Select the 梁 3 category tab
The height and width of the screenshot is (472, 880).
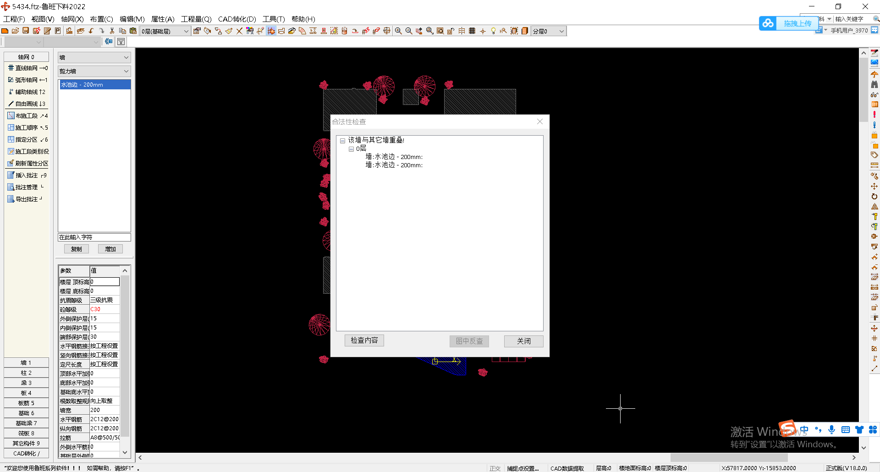click(x=26, y=383)
